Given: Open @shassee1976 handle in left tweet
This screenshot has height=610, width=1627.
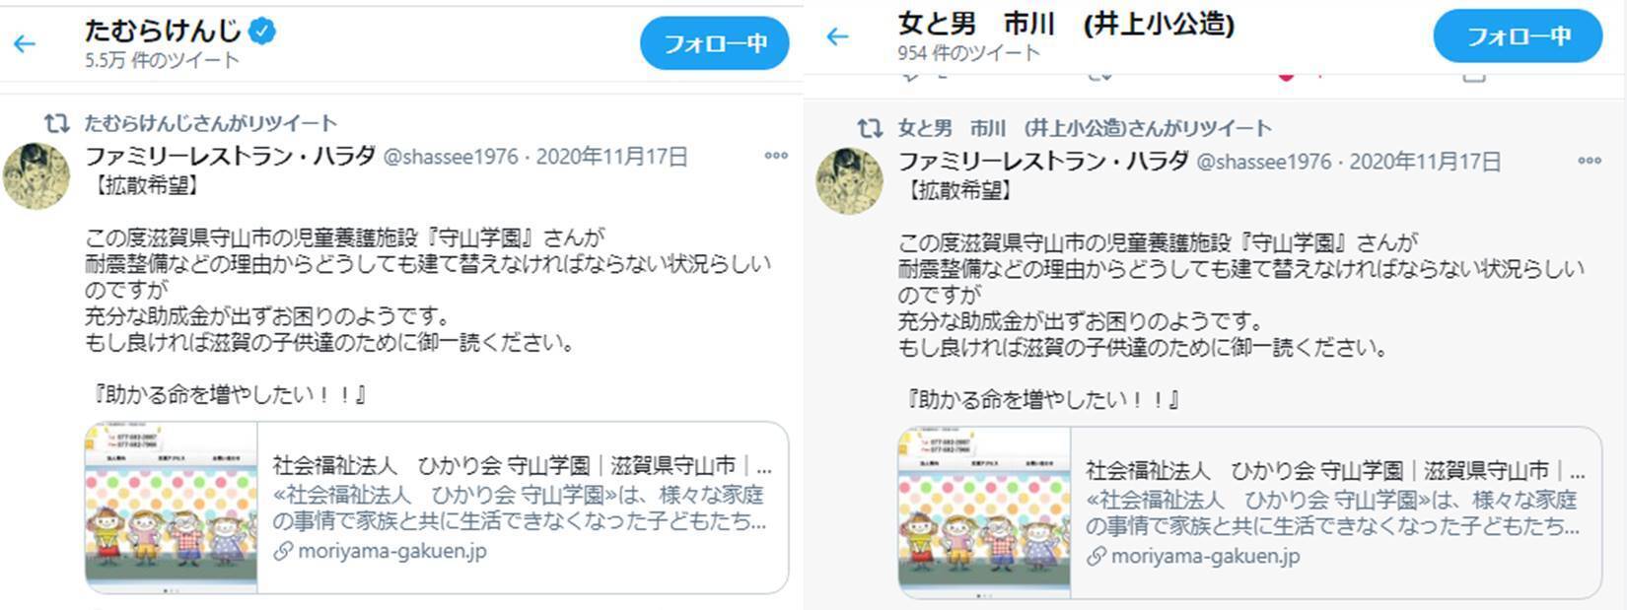Looking at the screenshot, I should point(451,157).
